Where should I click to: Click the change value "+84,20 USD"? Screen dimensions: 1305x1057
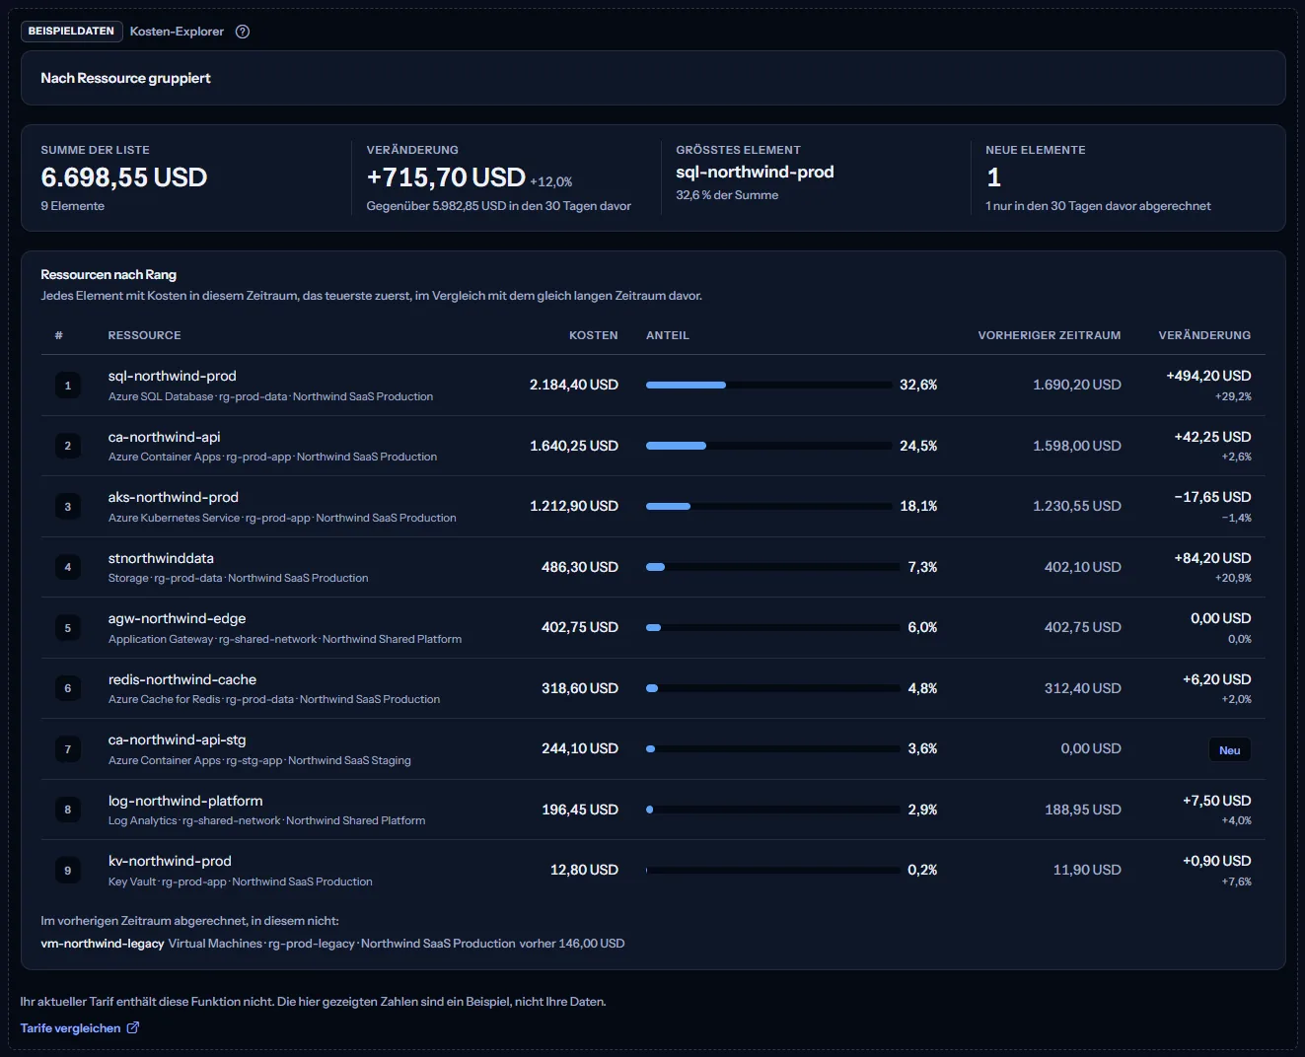click(x=1212, y=558)
